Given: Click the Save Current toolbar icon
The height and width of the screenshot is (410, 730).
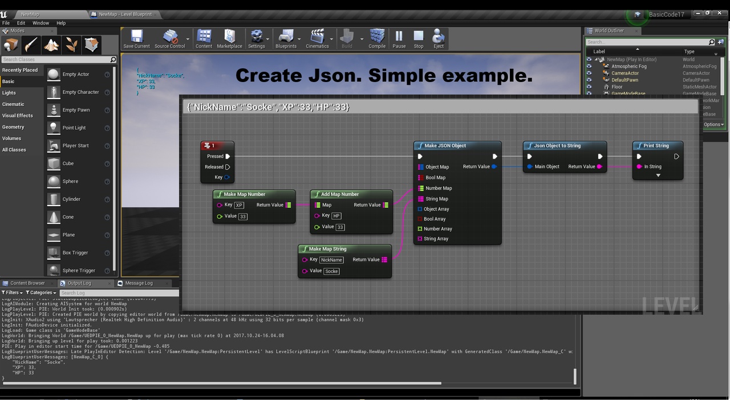Looking at the screenshot, I should pyautogui.click(x=136, y=38).
